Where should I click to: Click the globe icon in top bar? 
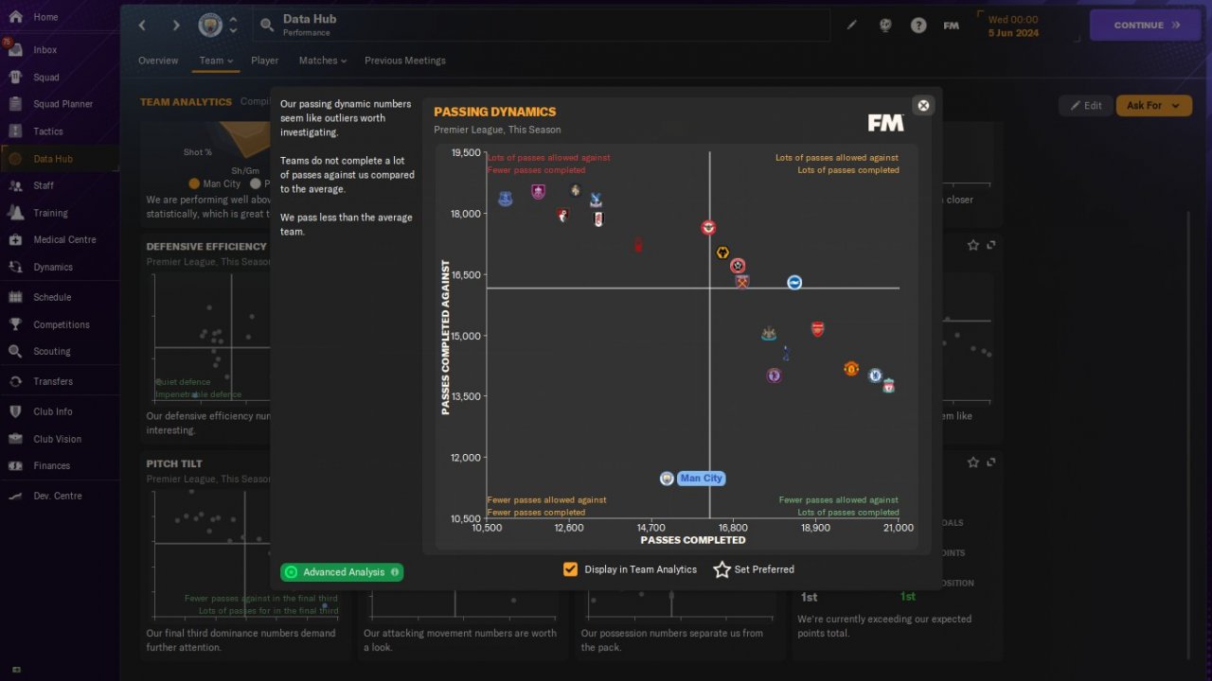point(885,26)
